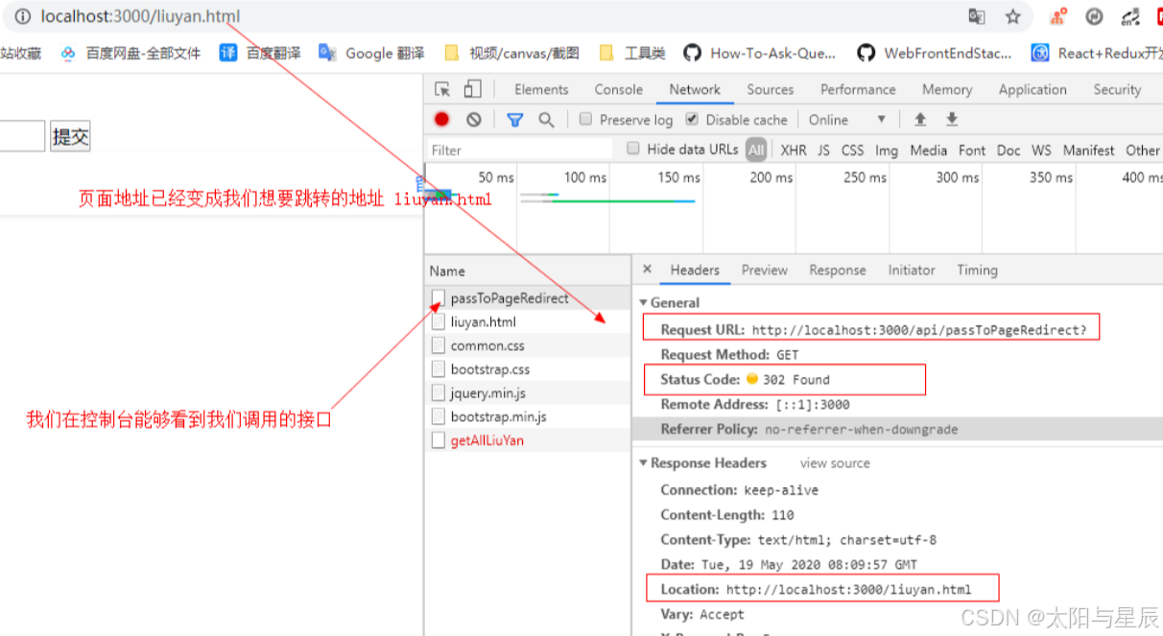Clear the network log
The height and width of the screenshot is (636, 1163).
(474, 120)
